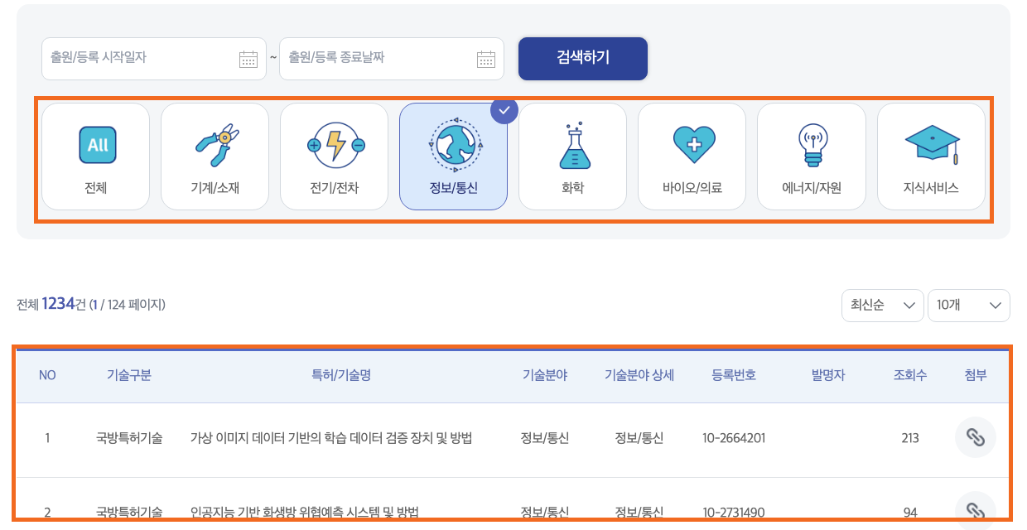
Task: Focus the 출원/등록 종료날짜 input field
Action: [392, 59]
